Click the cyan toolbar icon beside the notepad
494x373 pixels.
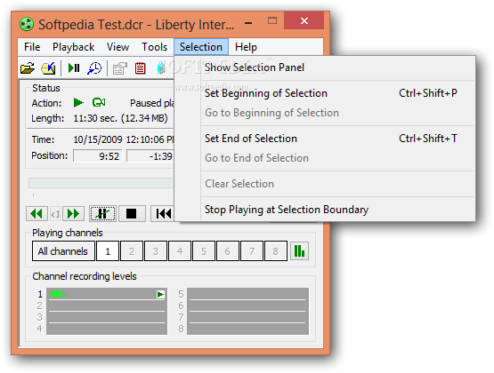point(161,67)
